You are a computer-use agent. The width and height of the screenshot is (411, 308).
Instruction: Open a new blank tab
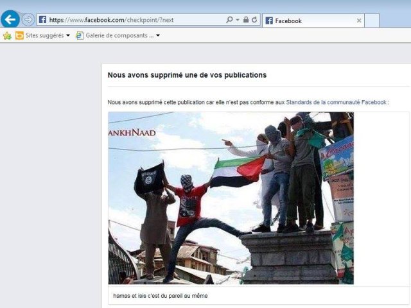[x=372, y=21]
